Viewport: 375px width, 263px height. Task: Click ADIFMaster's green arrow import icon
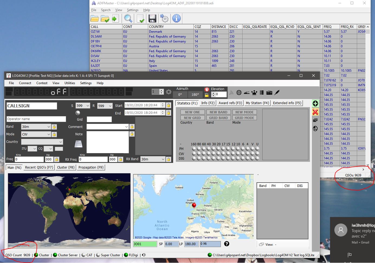pyautogui.click(x=115, y=18)
